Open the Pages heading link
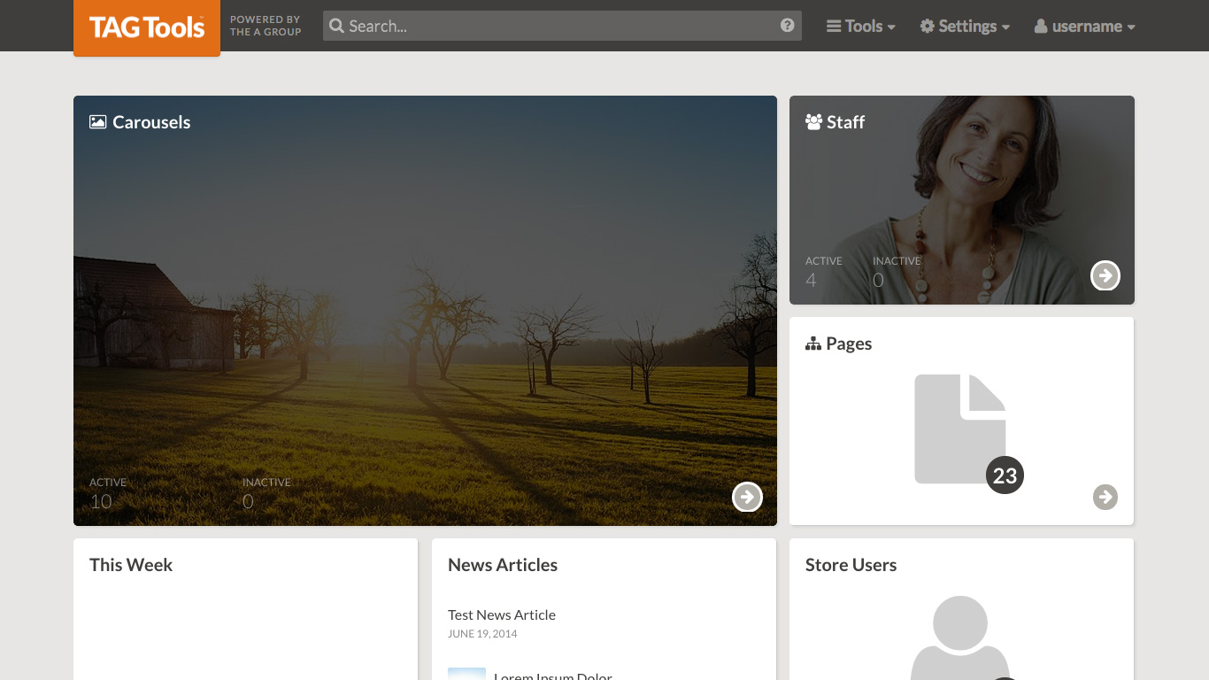This screenshot has height=680, width=1209. click(x=849, y=344)
